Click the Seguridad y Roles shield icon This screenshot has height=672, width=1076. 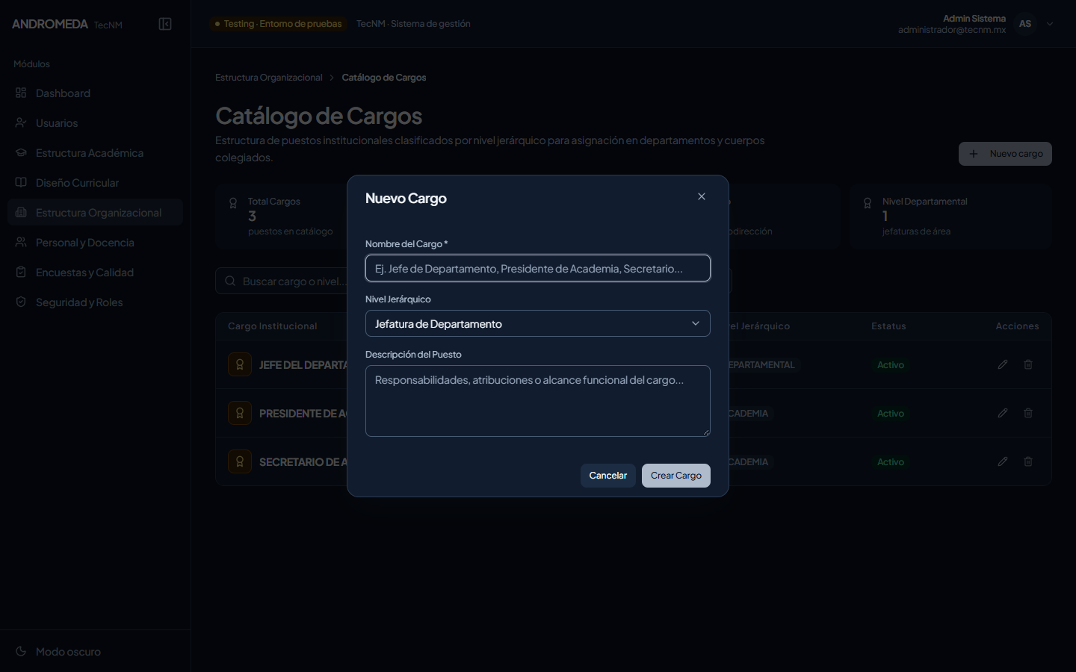pyautogui.click(x=21, y=302)
